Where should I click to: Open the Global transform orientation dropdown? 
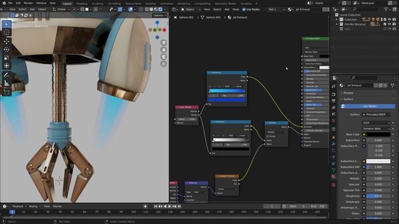pyautogui.click(x=61, y=9)
